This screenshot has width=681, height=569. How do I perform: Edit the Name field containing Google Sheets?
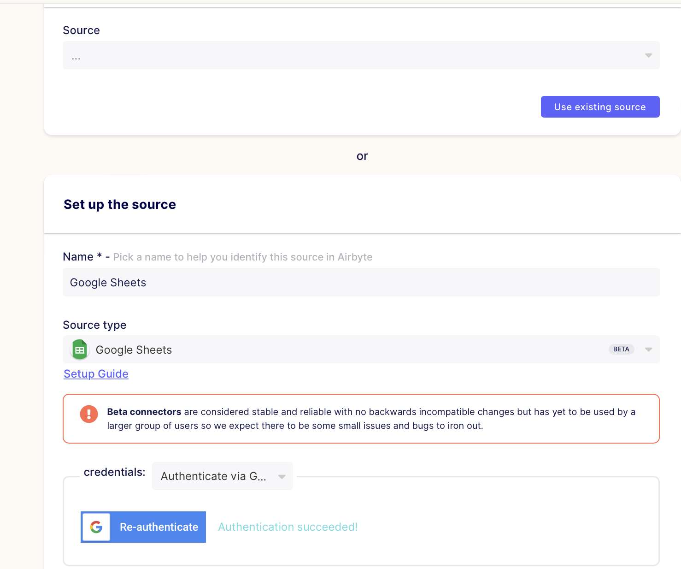click(361, 282)
